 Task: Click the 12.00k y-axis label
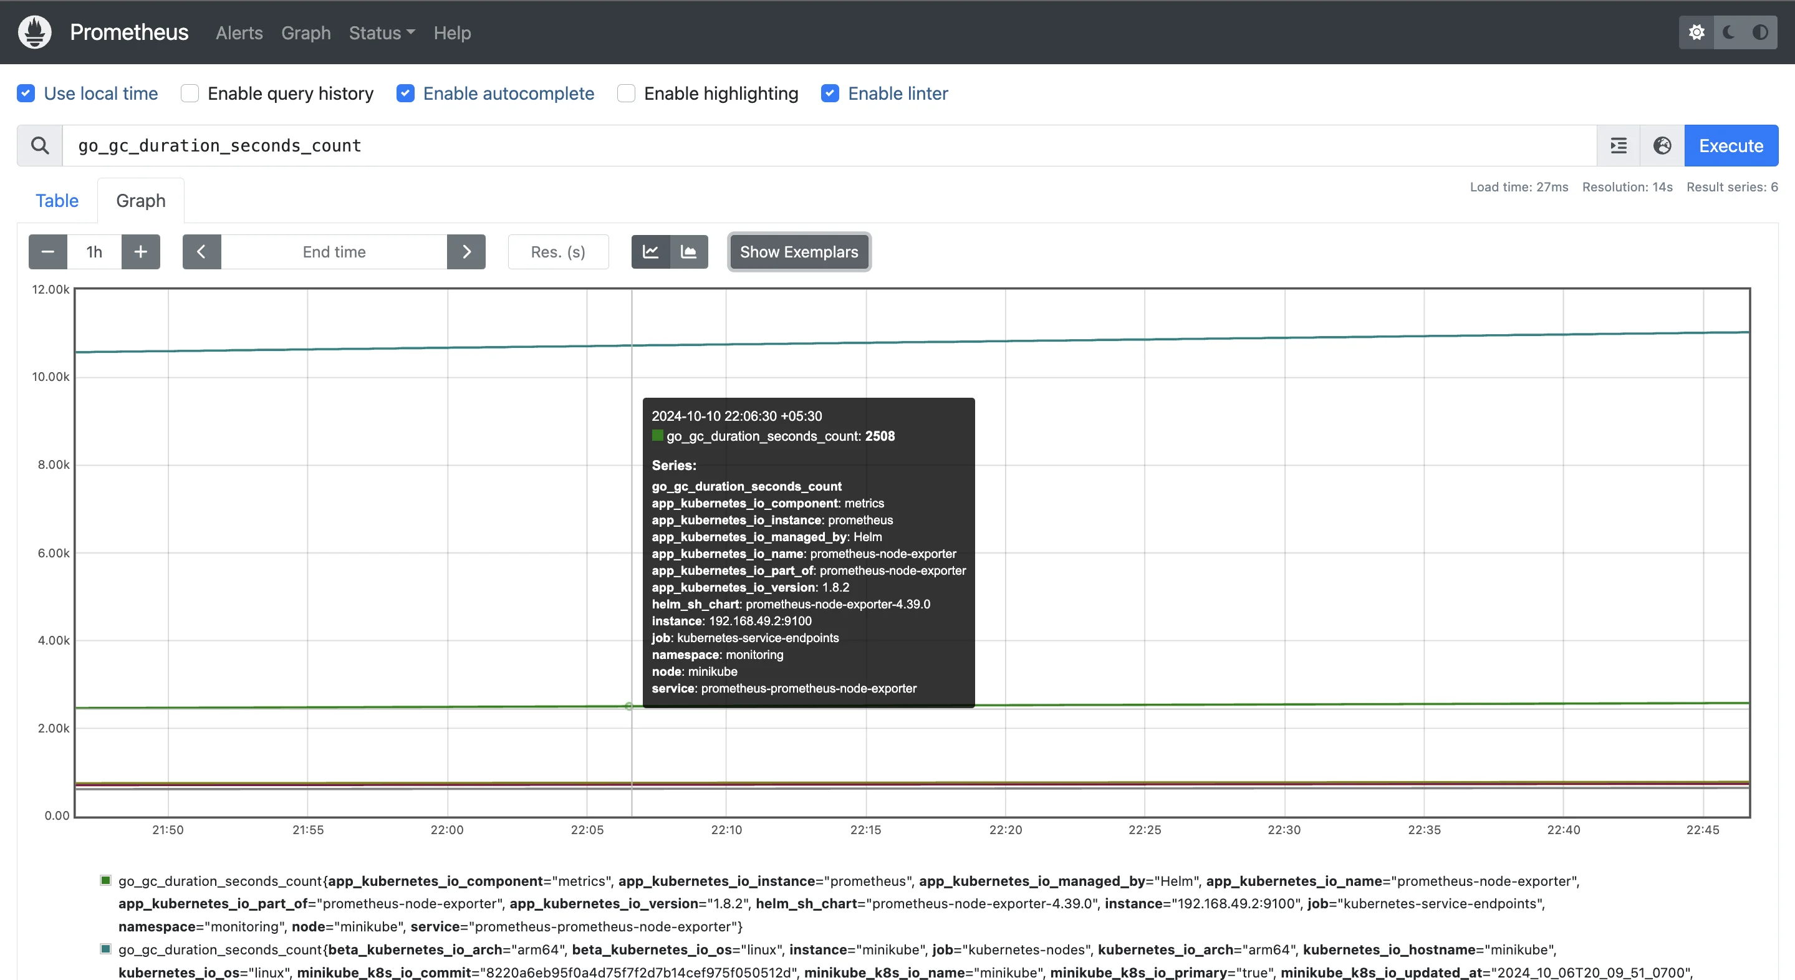tap(50, 289)
